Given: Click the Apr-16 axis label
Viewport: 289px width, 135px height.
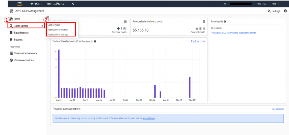Looking at the screenshot, I should pos(99,100).
